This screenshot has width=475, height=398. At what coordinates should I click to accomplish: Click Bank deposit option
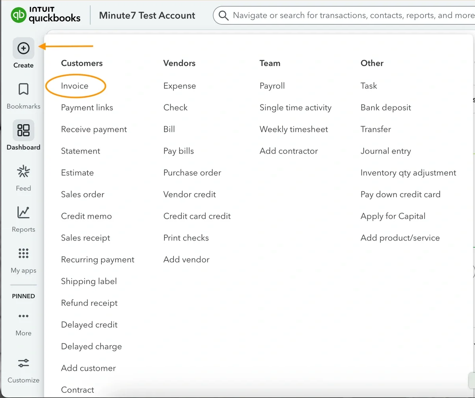[x=386, y=108]
